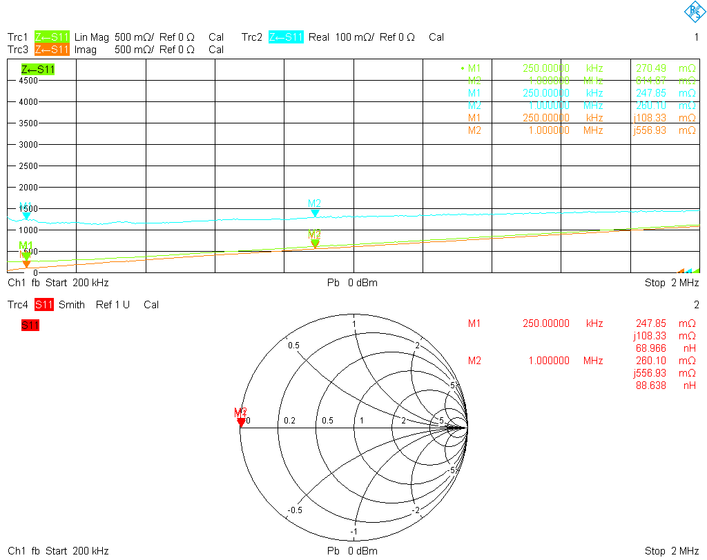
Task: Click Trc2 scale '100 mΩ/' text
Action: coord(354,37)
